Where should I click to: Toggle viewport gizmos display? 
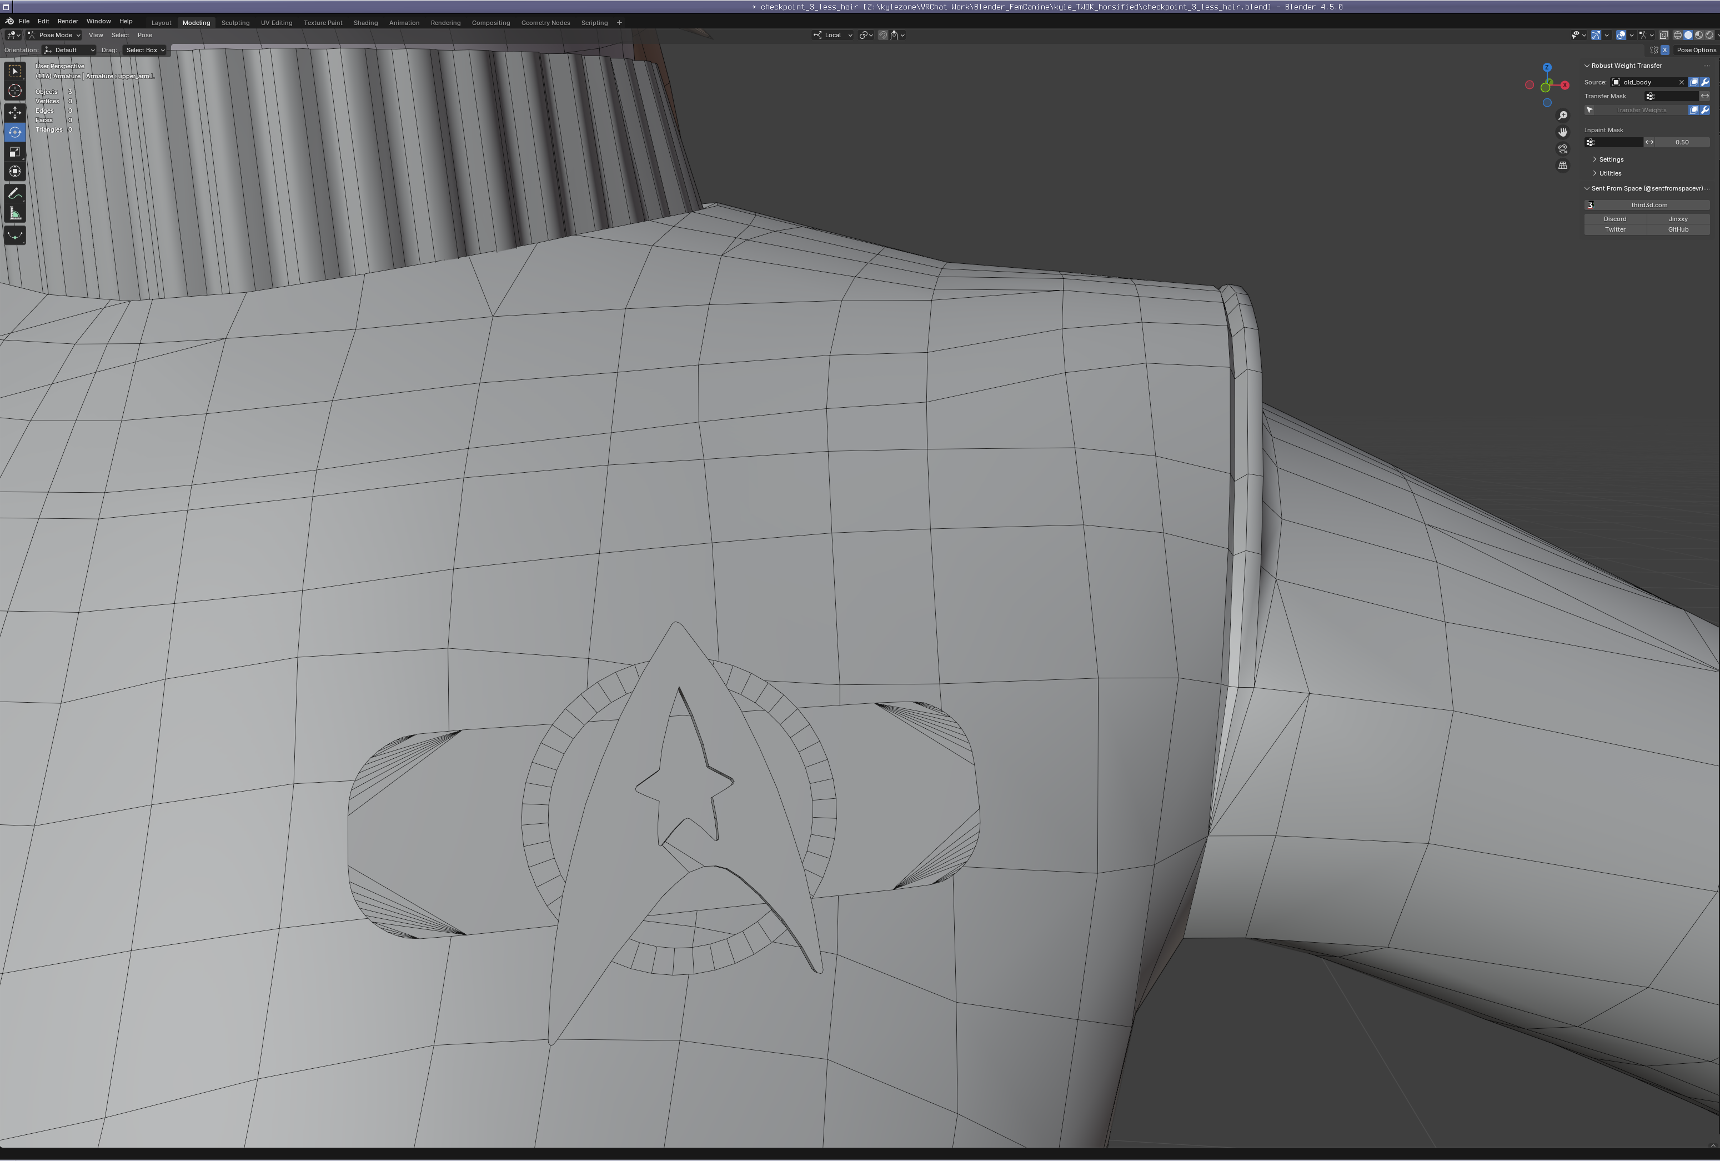(1596, 36)
